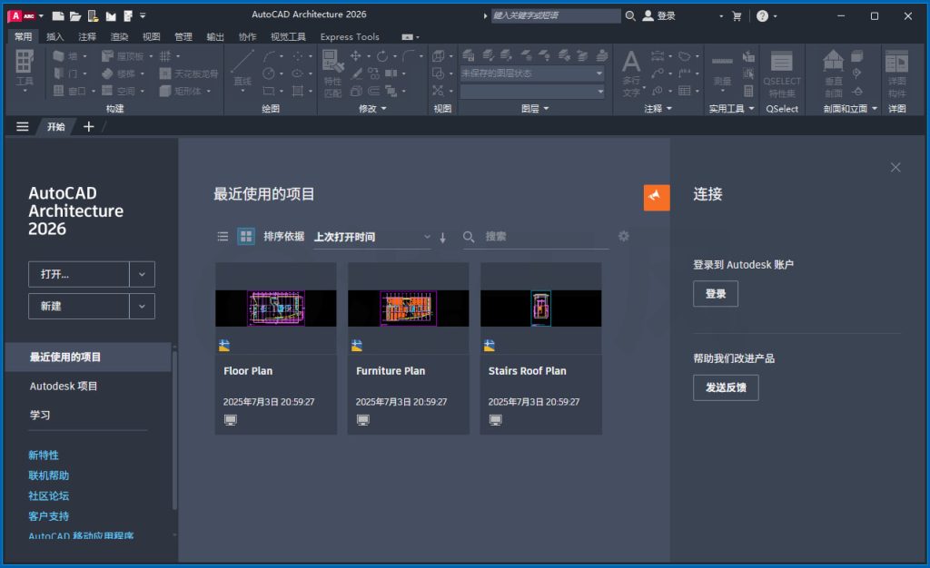Select the Stair (楼梯) tool icon

(107, 73)
